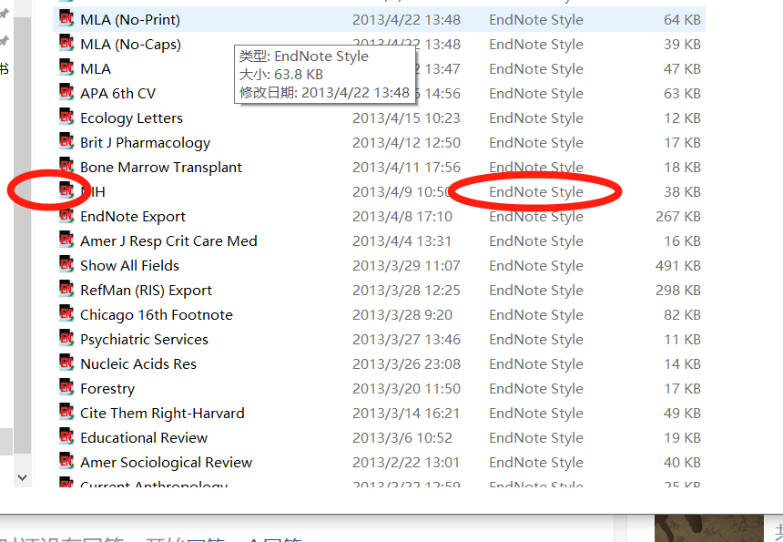
Task: Select the file named Educational Review
Action: pyautogui.click(x=144, y=437)
